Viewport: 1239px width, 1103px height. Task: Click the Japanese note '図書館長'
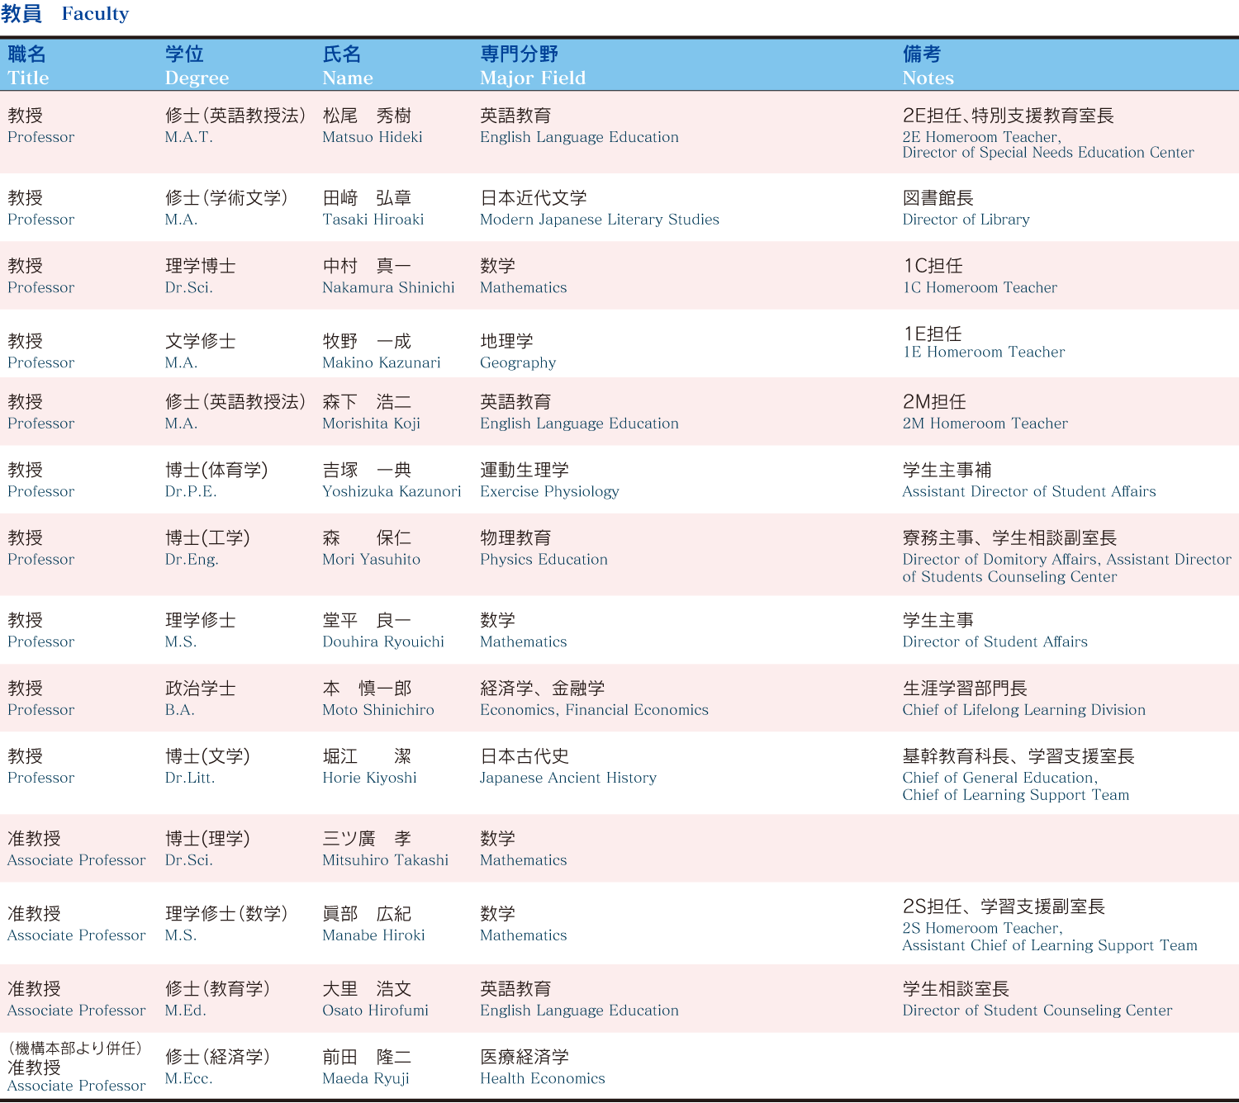click(938, 198)
